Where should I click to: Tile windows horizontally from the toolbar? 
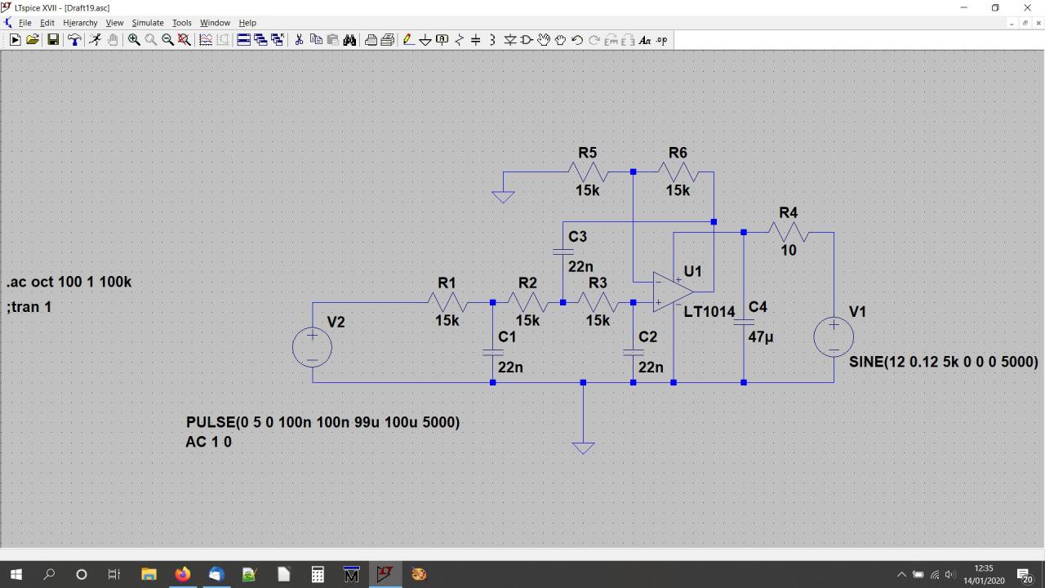coord(243,40)
